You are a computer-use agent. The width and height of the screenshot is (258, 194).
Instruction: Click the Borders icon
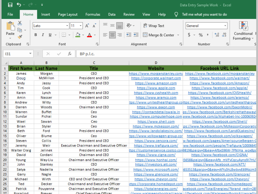click(64, 35)
